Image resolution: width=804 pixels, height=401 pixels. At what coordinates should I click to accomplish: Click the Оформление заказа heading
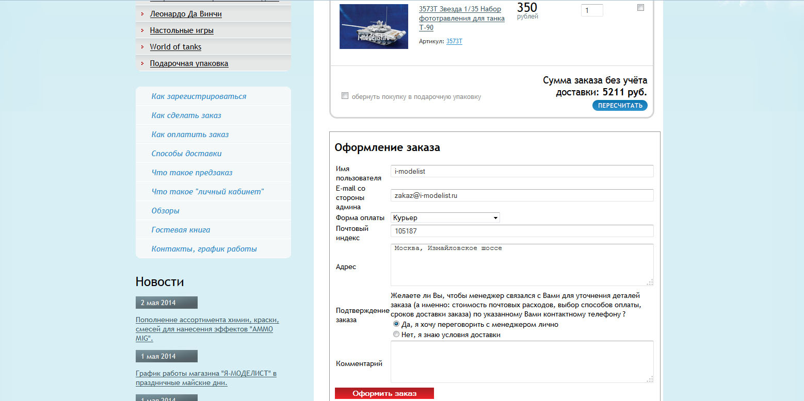tap(387, 147)
